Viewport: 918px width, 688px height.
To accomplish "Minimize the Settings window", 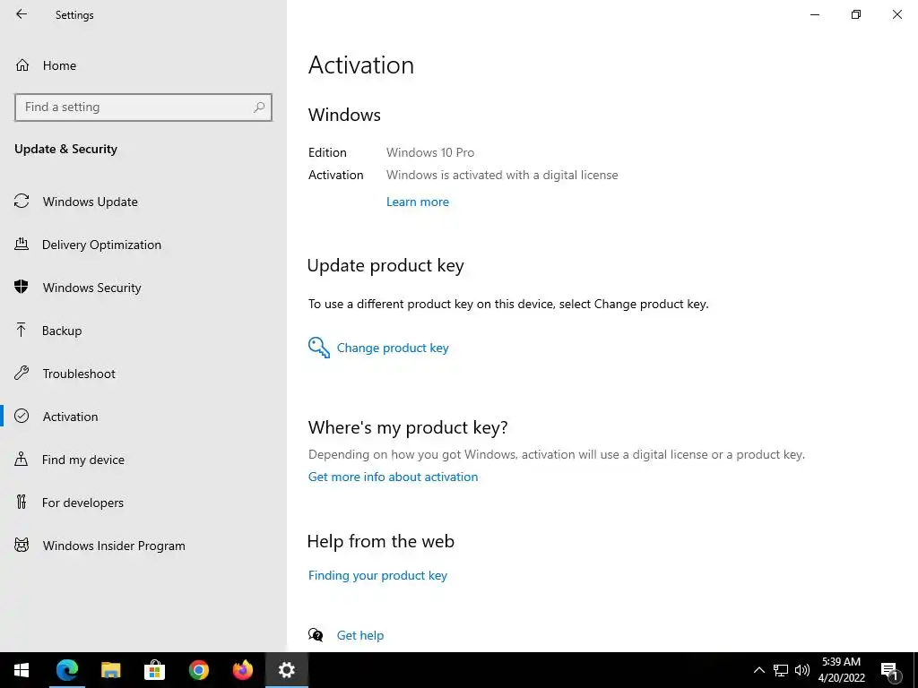I will [x=814, y=14].
